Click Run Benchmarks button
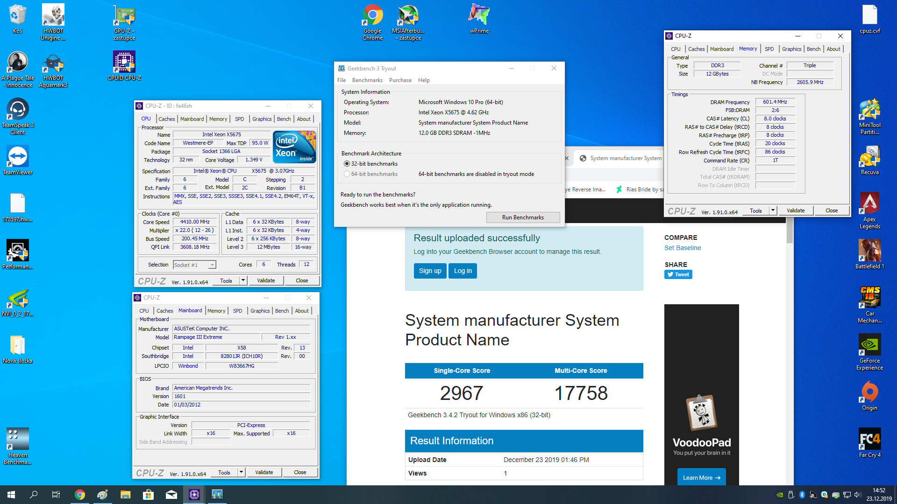Viewport: 897px width, 504px height. [523, 217]
